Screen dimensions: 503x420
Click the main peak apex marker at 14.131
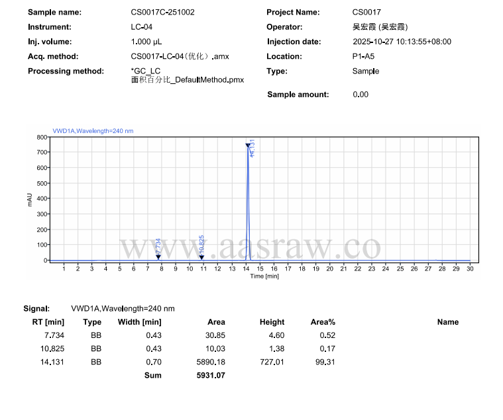coord(248,146)
